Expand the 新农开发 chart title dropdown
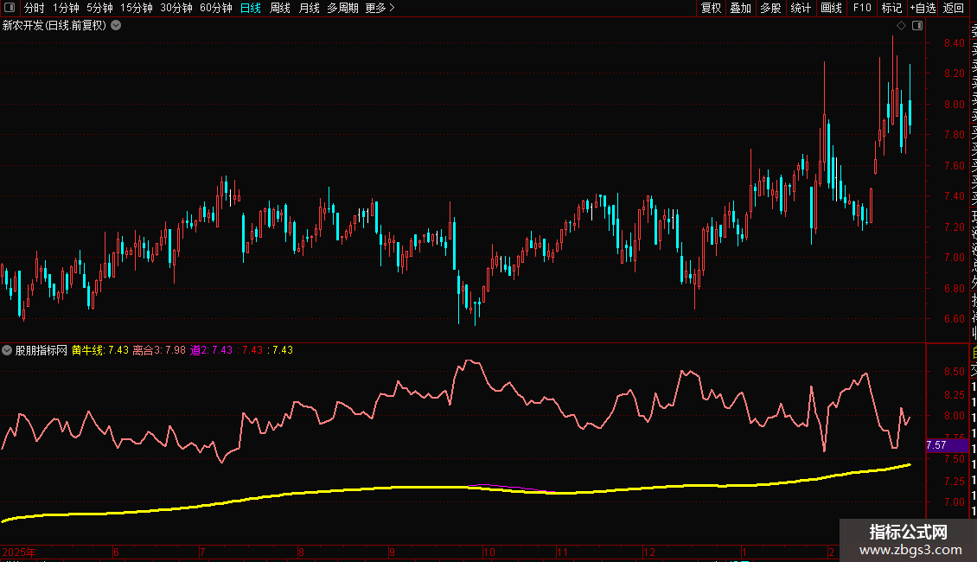 tap(116, 26)
